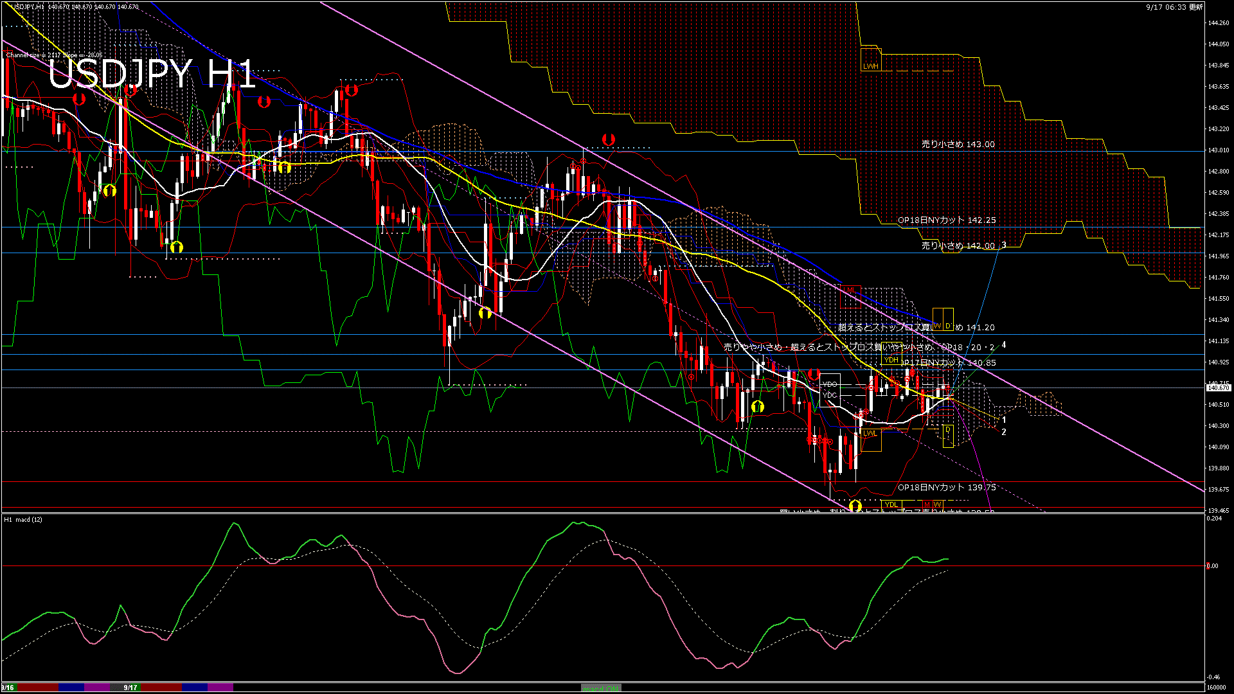This screenshot has width=1234, height=694.
Task: Select the OP18日NYカット 142.25 label
Action: [947, 220]
